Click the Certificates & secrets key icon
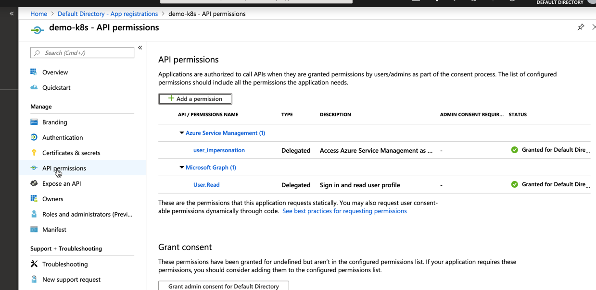The height and width of the screenshot is (290, 596). 34,153
